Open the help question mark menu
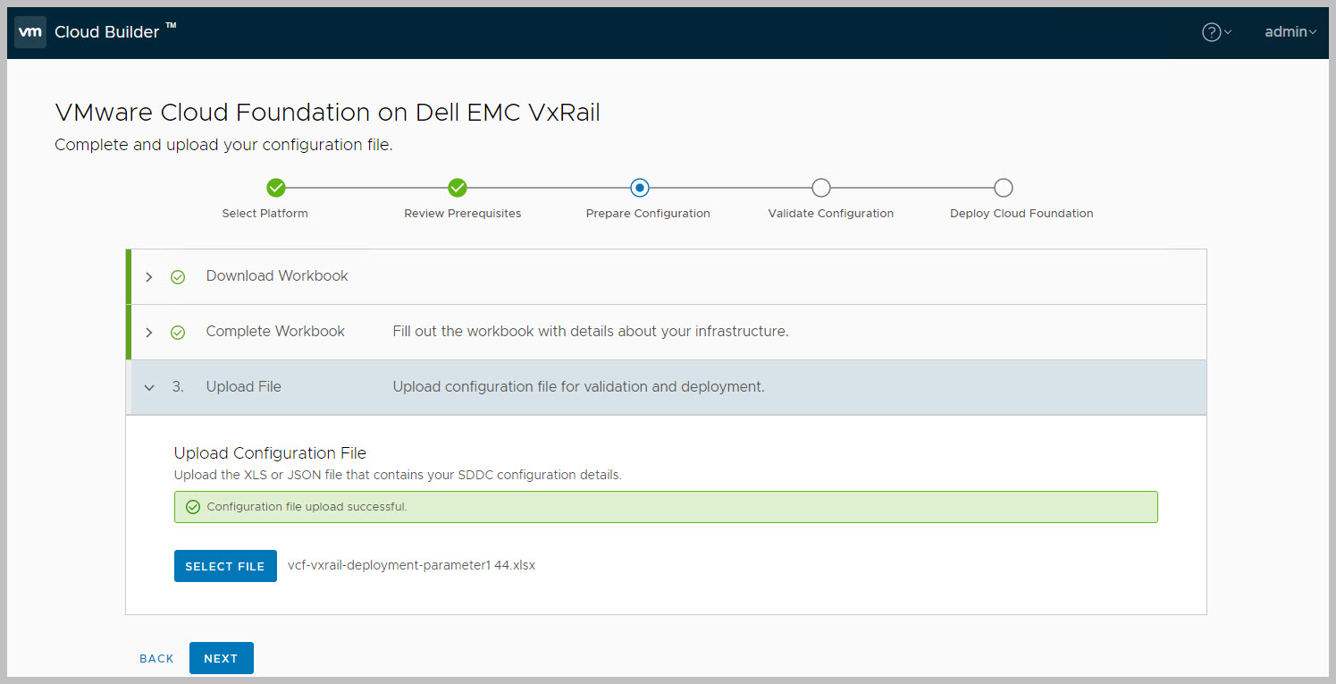 [1213, 32]
